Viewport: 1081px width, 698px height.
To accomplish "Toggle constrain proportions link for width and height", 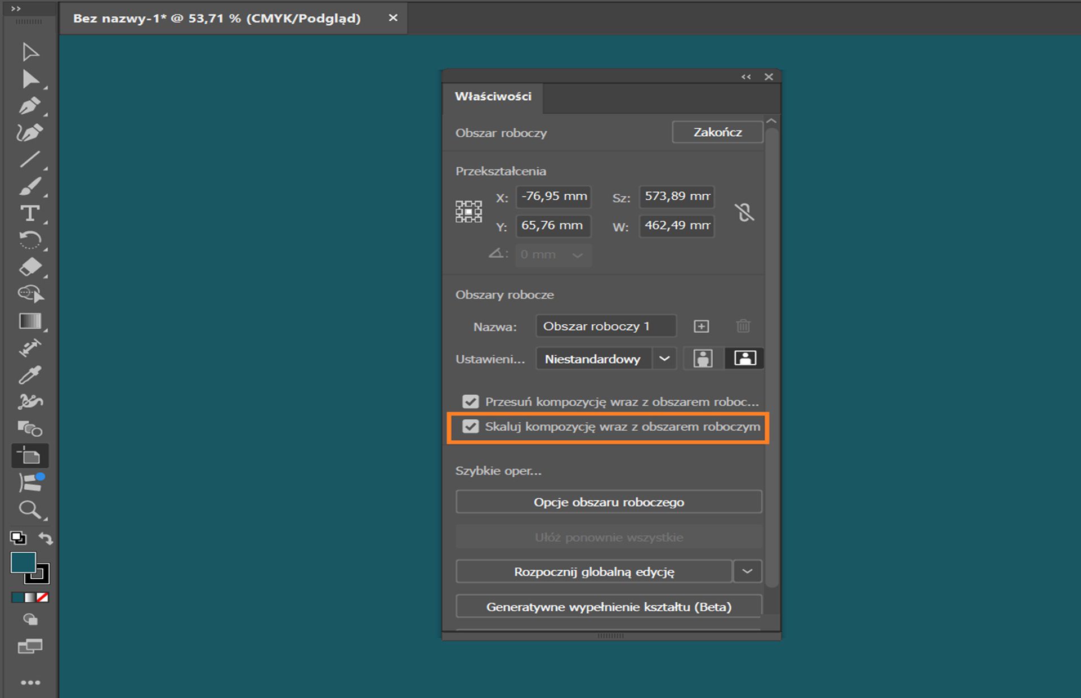I will (x=745, y=212).
